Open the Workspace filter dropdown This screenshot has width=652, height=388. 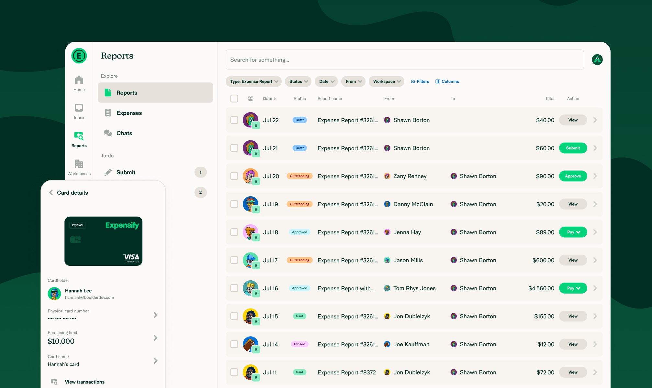pos(387,81)
